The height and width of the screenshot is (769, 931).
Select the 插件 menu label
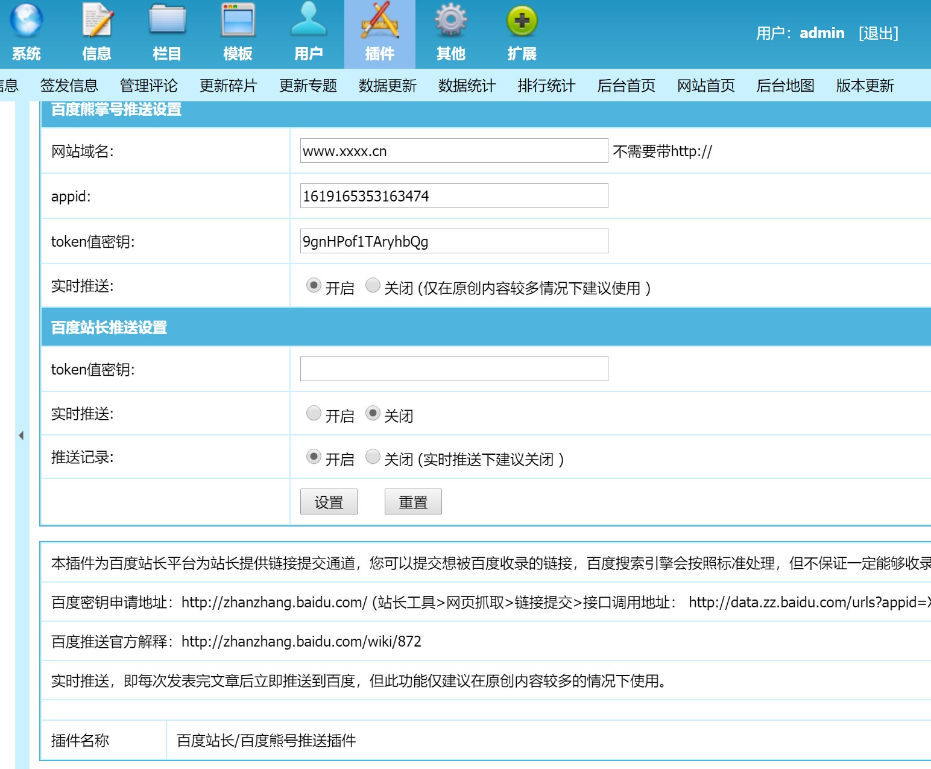(x=380, y=54)
